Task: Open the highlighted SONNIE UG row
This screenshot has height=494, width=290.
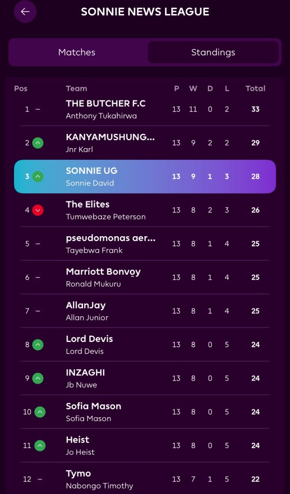Action: tap(145, 176)
